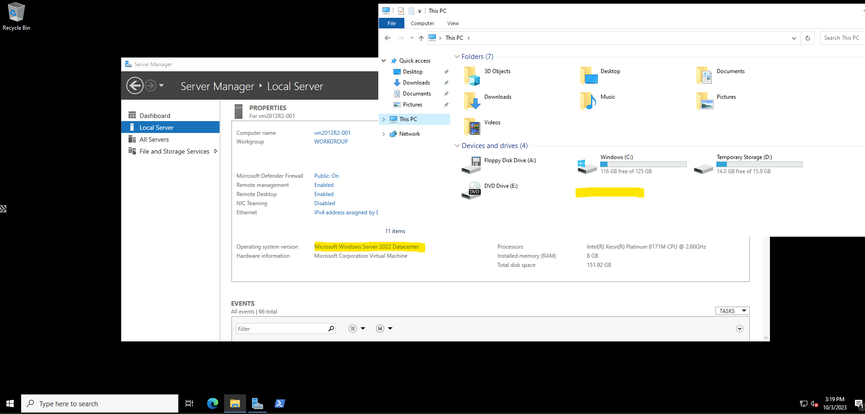Image resolution: width=865 pixels, height=414 pixels.
Task: Open Server Manager navigation history dropdown
Action: point(161,85)
